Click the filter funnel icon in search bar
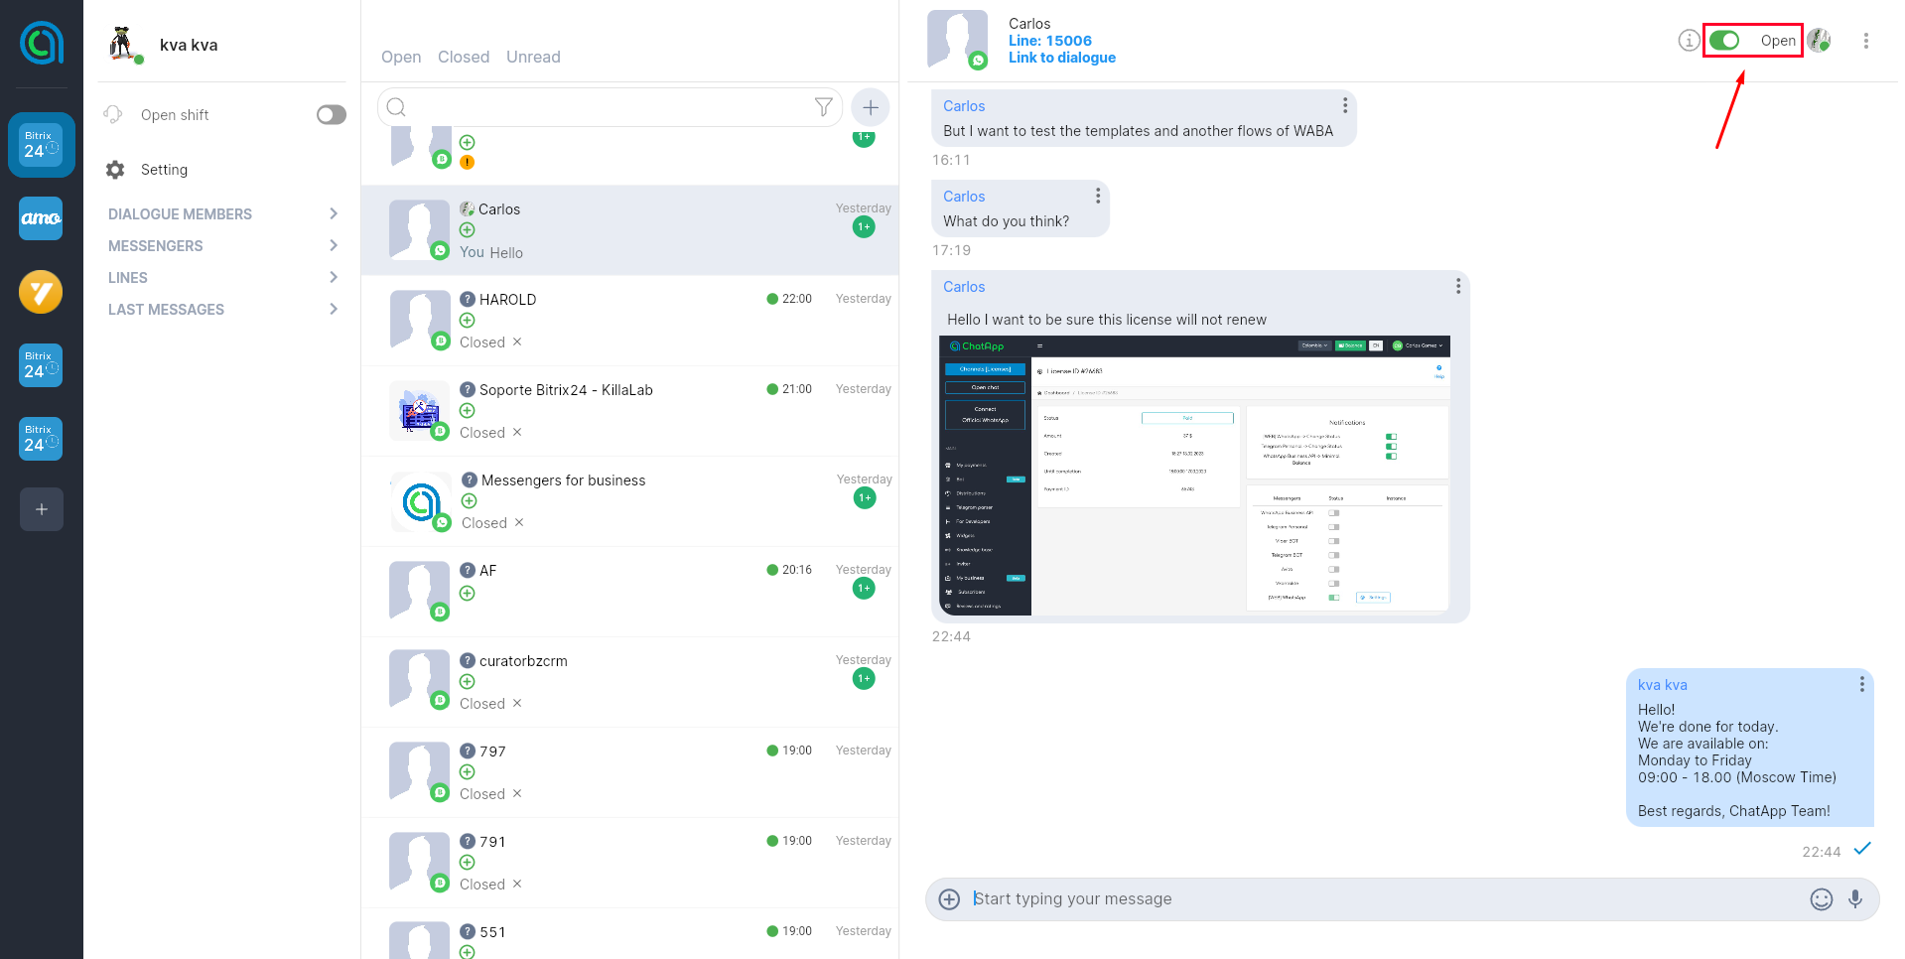This screenshot has width=1905, height=959. coord(823,107)
